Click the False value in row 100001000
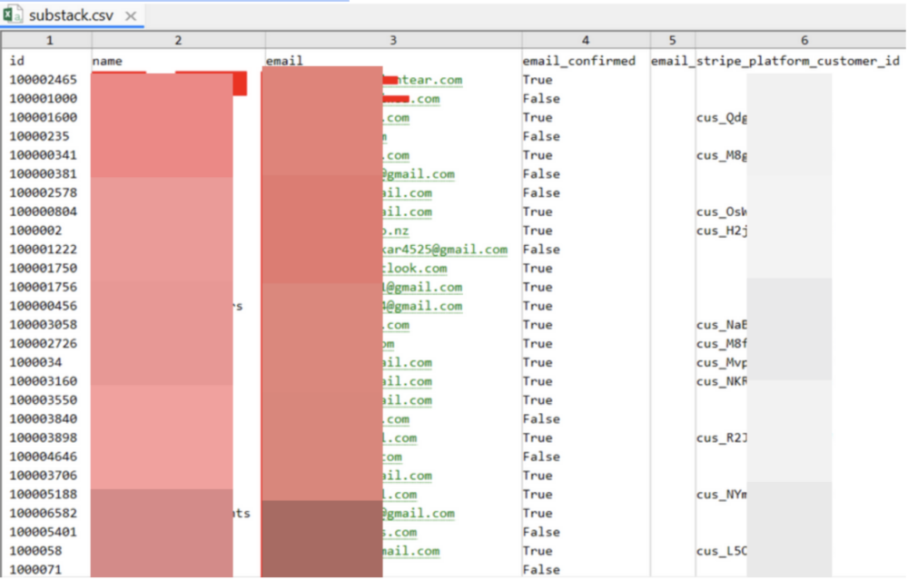The image size is (908, 580). pos(541,99)
